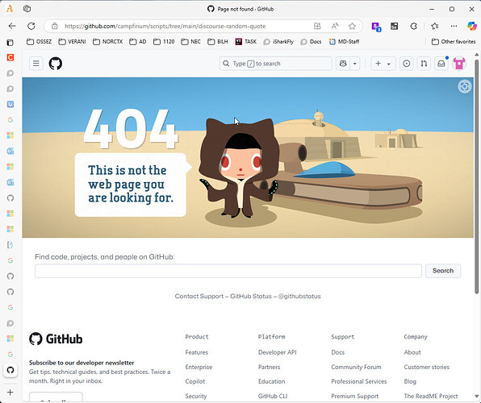Screen dimensions: 481x403
Task: Toggle the vertical tabs pane icon
Action: point(10,42)
